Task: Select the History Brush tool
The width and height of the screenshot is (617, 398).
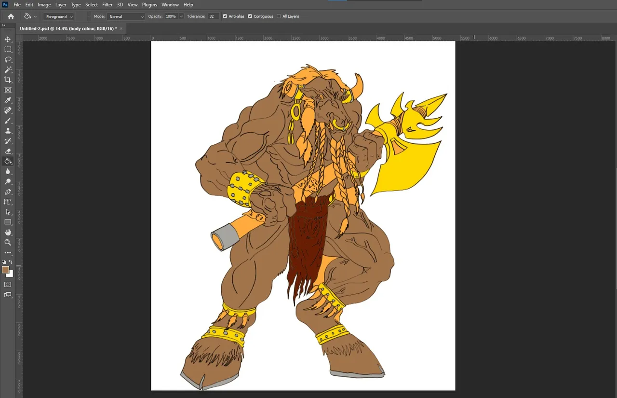Action: pyautogui.click(x=8, y=141)
